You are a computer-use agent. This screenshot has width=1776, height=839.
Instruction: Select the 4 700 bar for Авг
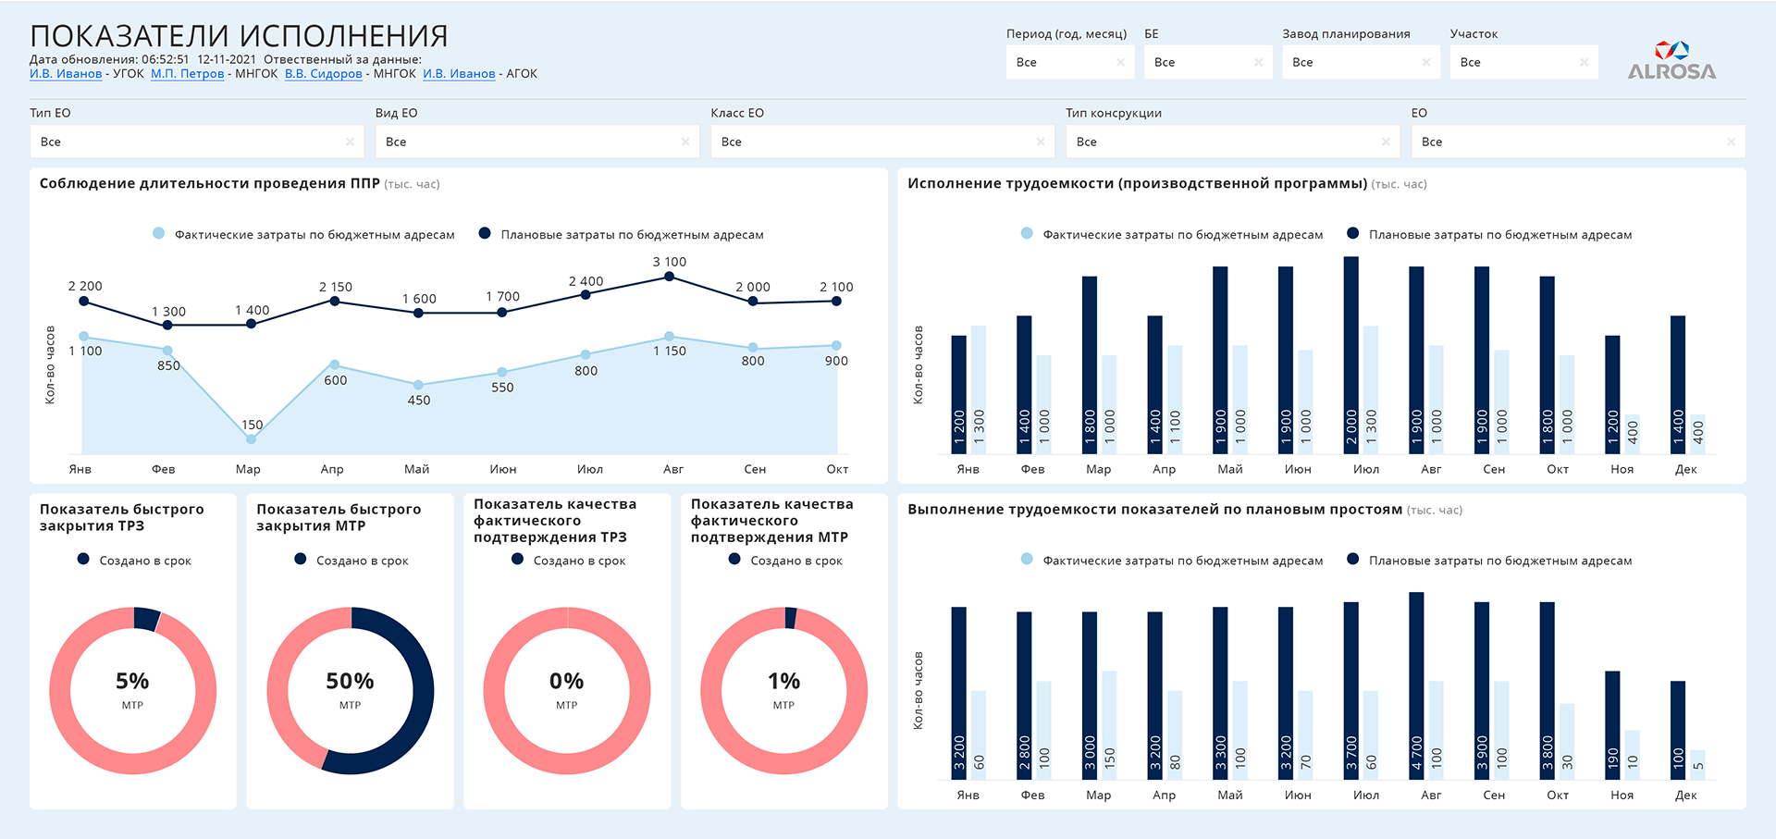(1416, 685)
